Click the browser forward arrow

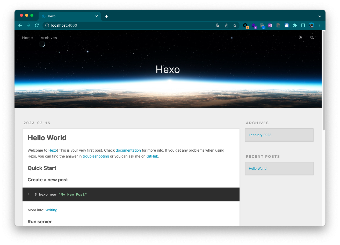click(x=28, y=25)
